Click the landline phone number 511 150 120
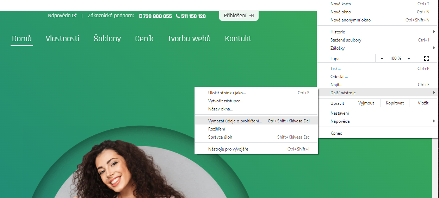 pyautogui.click(x=191, y=16)
